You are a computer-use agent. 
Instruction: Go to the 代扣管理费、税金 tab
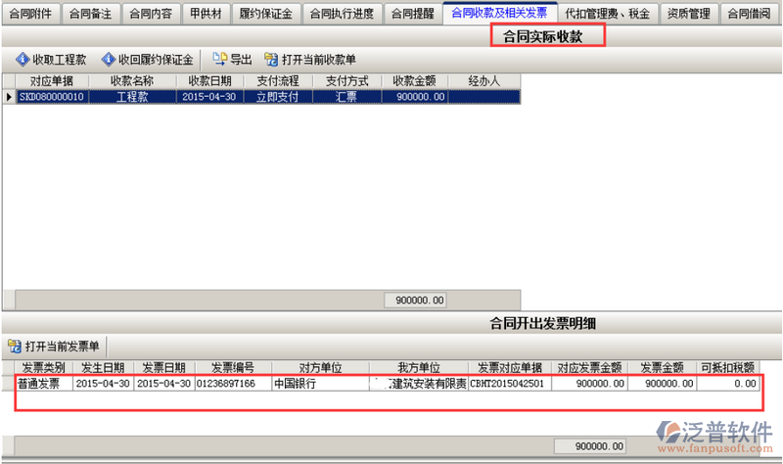coord(607,13)
